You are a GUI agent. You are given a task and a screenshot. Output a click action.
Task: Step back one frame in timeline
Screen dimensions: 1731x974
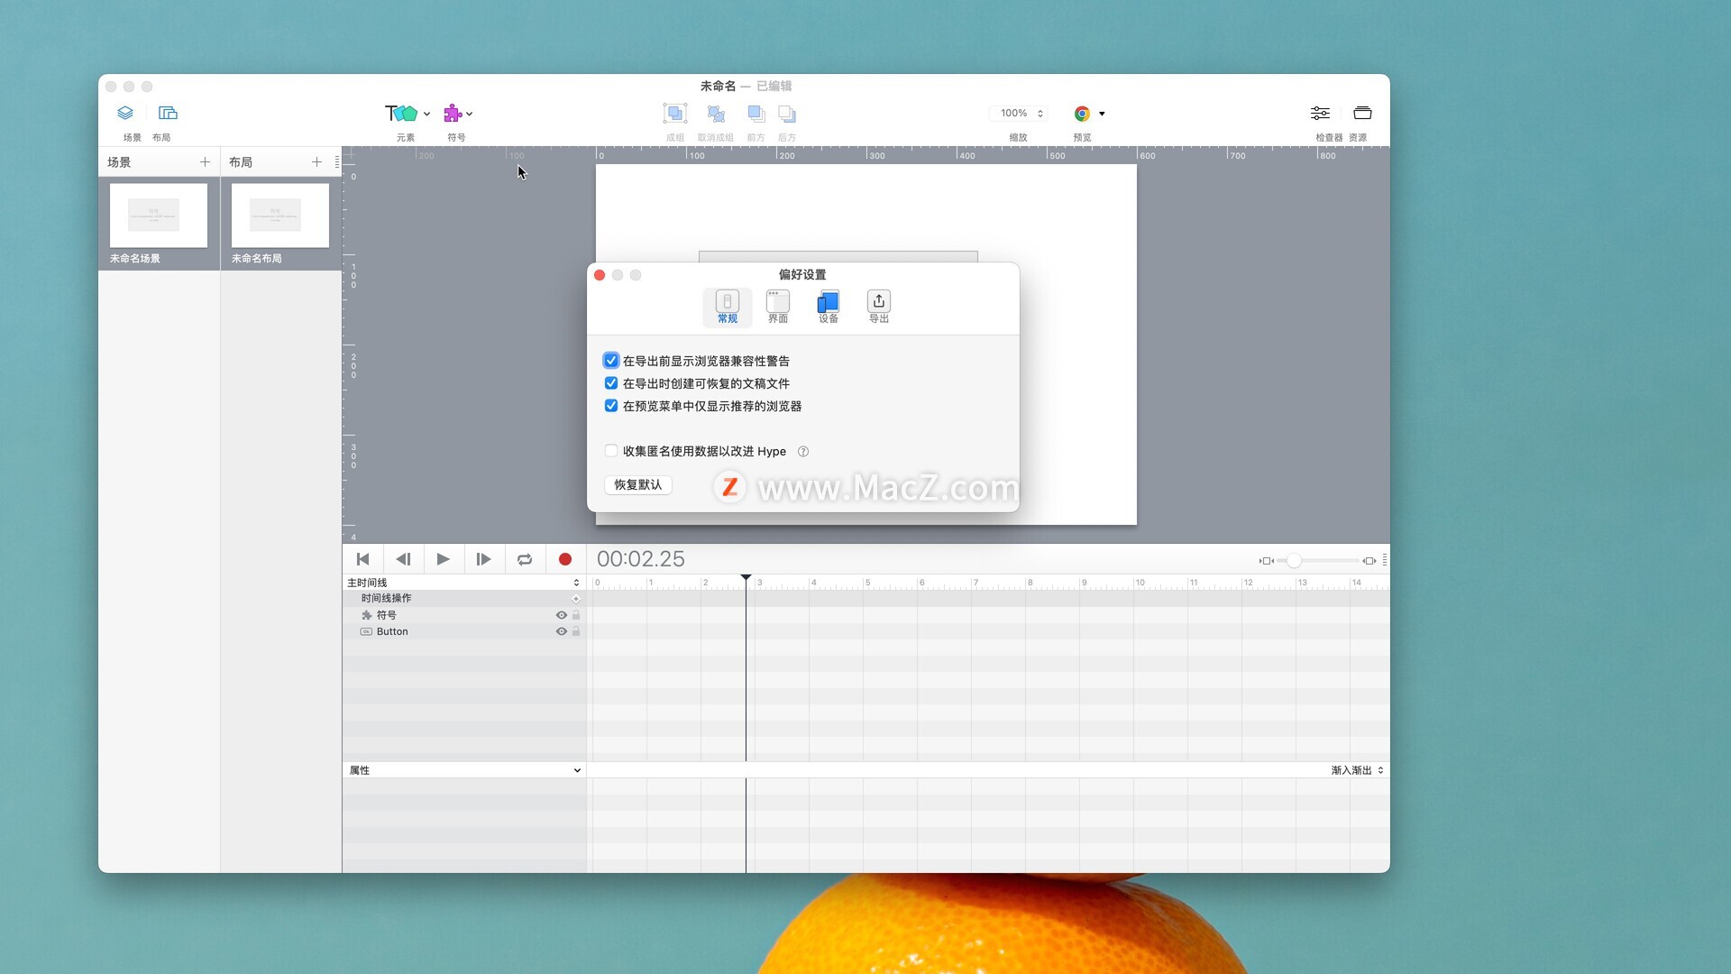point(403,559)
